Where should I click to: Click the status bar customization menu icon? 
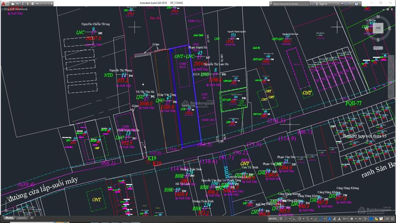tap(392, 219)
